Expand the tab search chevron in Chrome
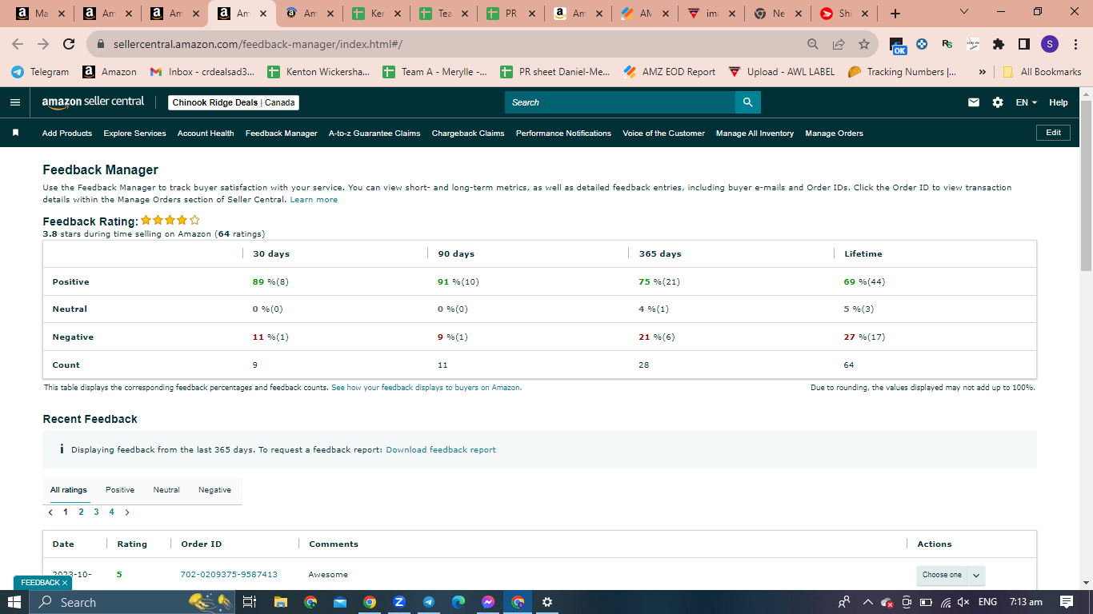This screenshot has width=1093, height=614. (x=963, y=12)
